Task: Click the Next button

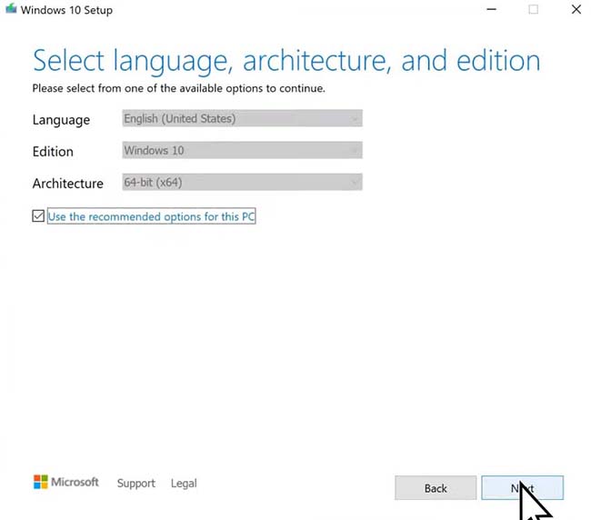Action: pyautogui.click(x=523, y=488)
